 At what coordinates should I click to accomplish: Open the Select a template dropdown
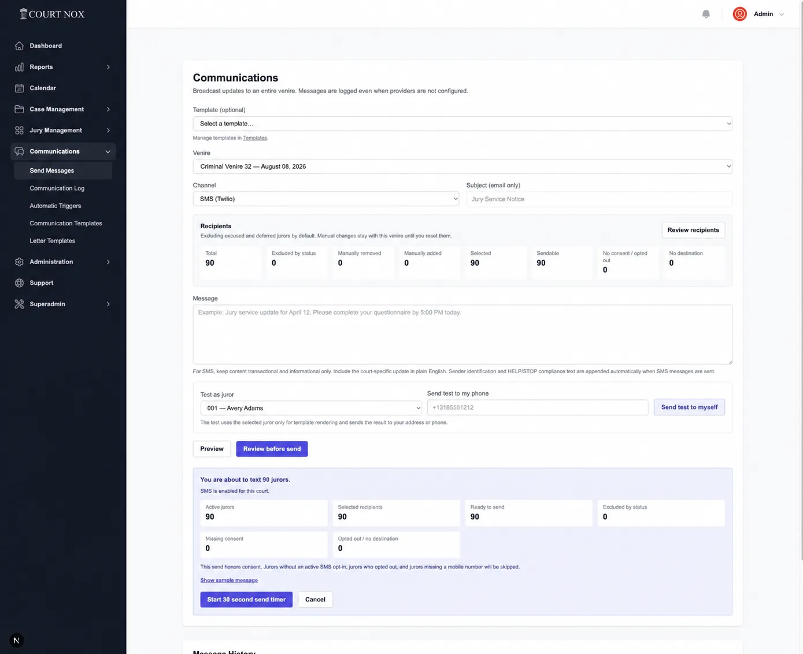462,124
